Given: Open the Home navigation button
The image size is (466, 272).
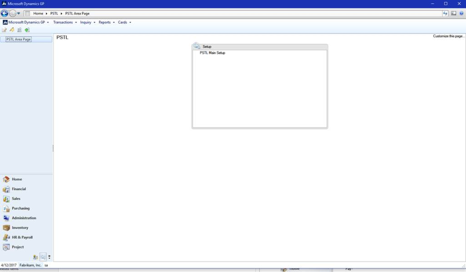Looking at the screenshot, I should click(x=26, y=179).
